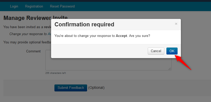This screenshot has width=211, height=102.
Task: Select the '(Optional)' text beside Submit Feedback
Action: 96,88
